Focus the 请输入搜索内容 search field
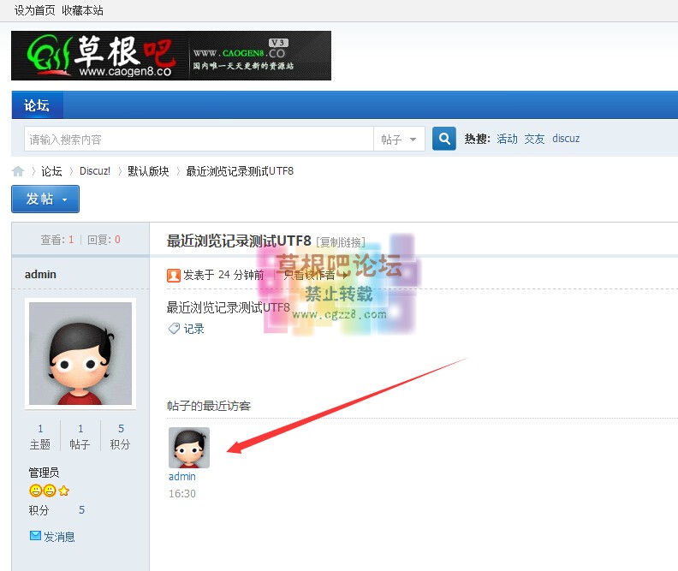The height and width of the screenshot is (571, 678). click(199, 140)
